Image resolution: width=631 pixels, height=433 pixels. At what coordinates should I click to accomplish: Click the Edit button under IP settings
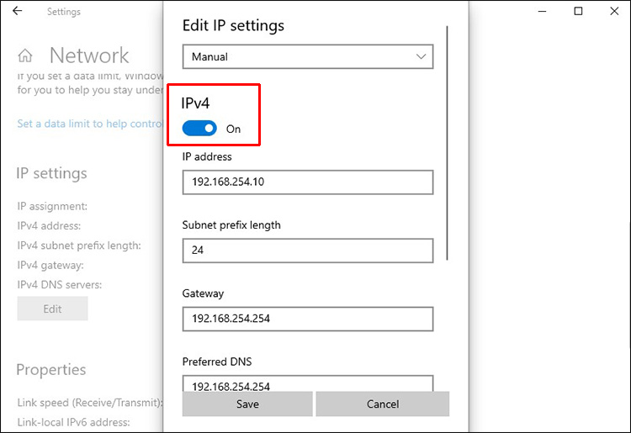(52, 309)
